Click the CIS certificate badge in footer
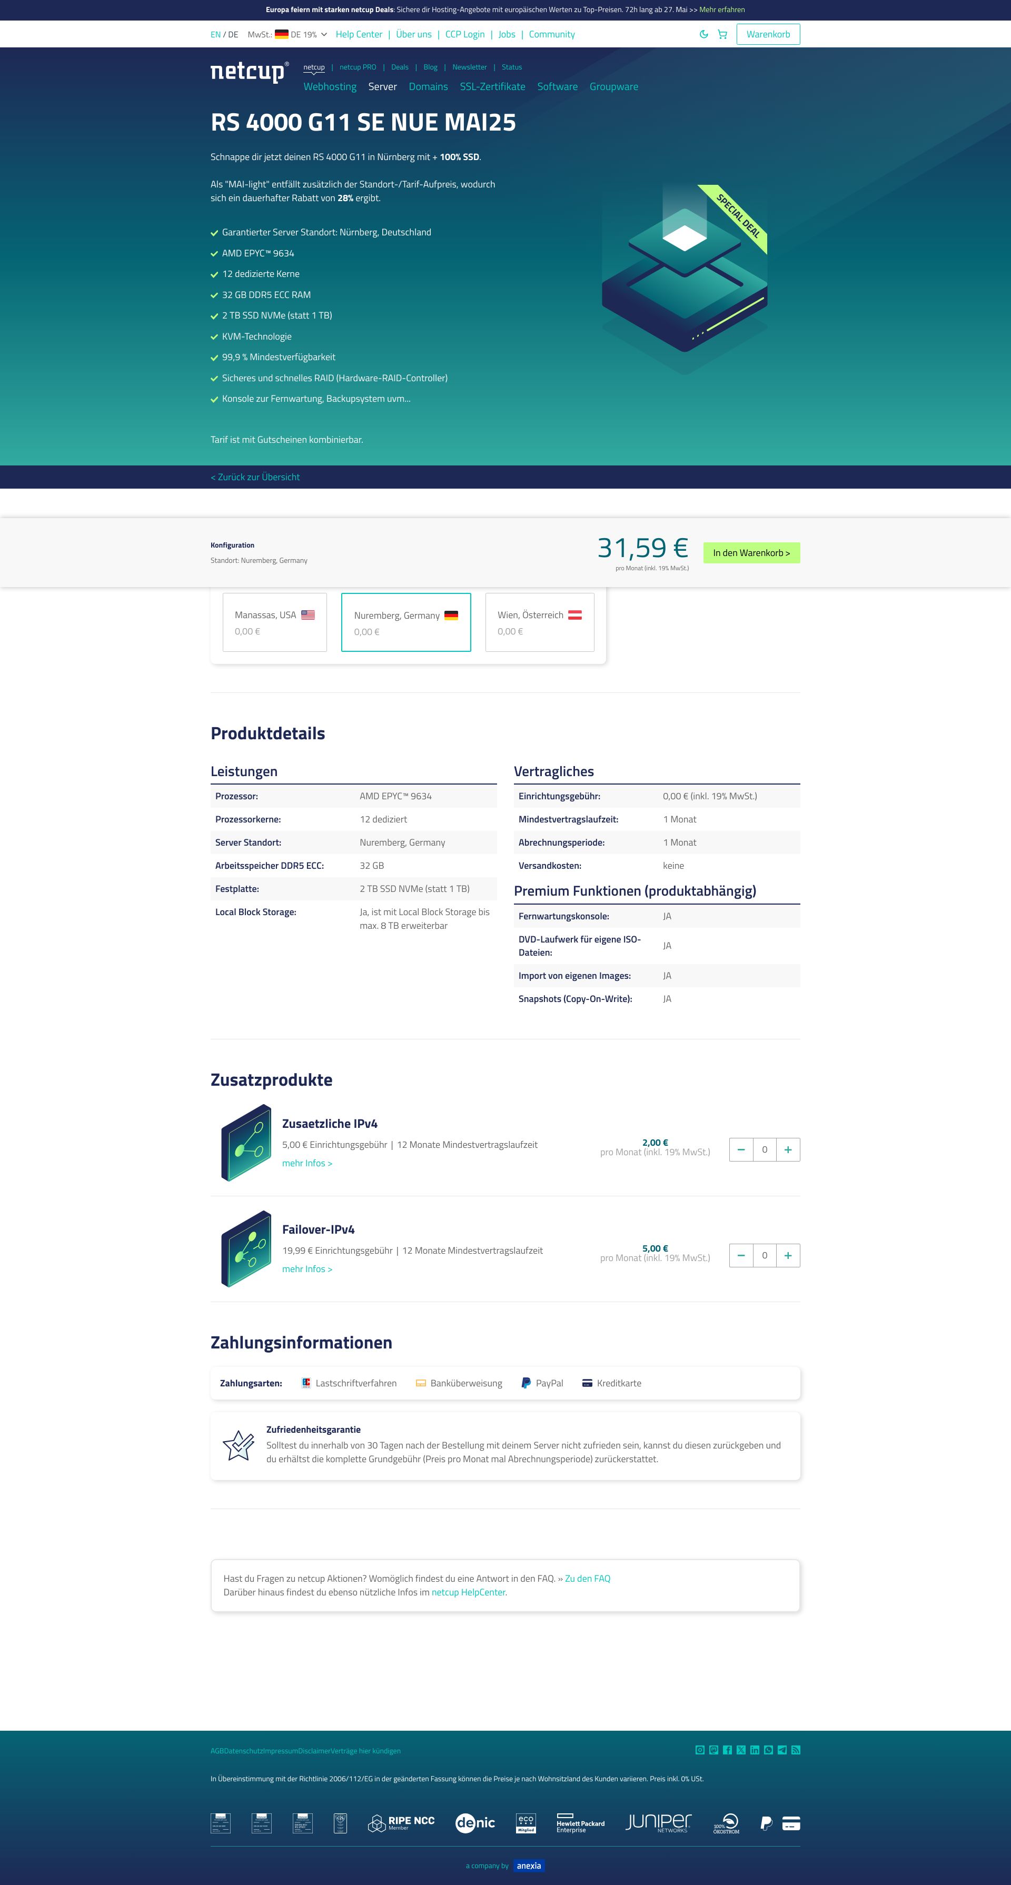 tap(340, 1823)
